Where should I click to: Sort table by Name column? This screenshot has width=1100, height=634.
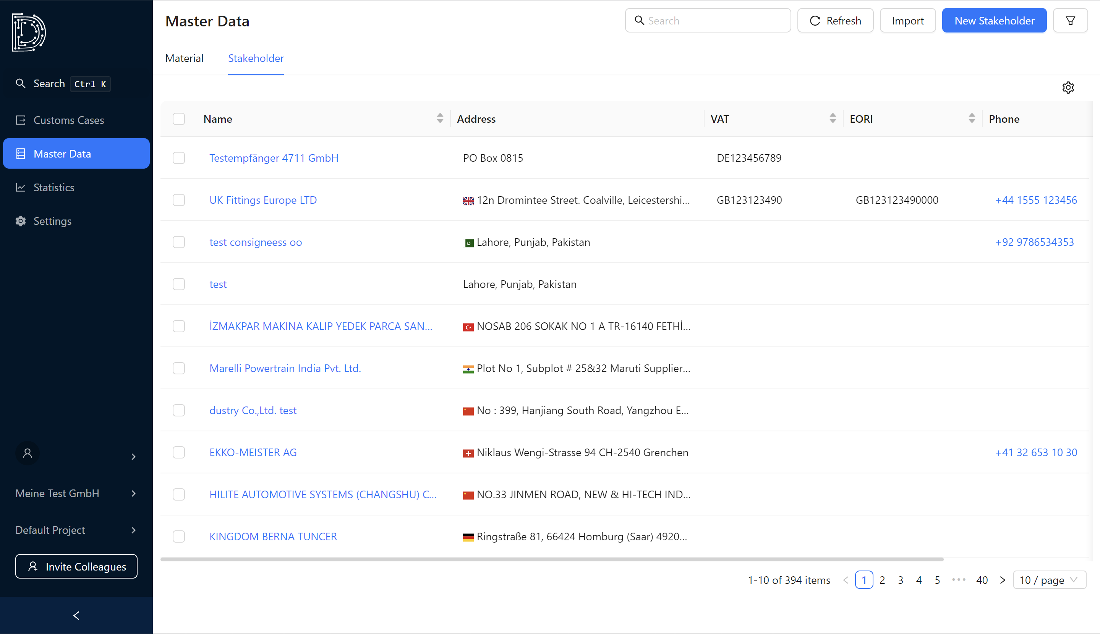tap(440, 119)
